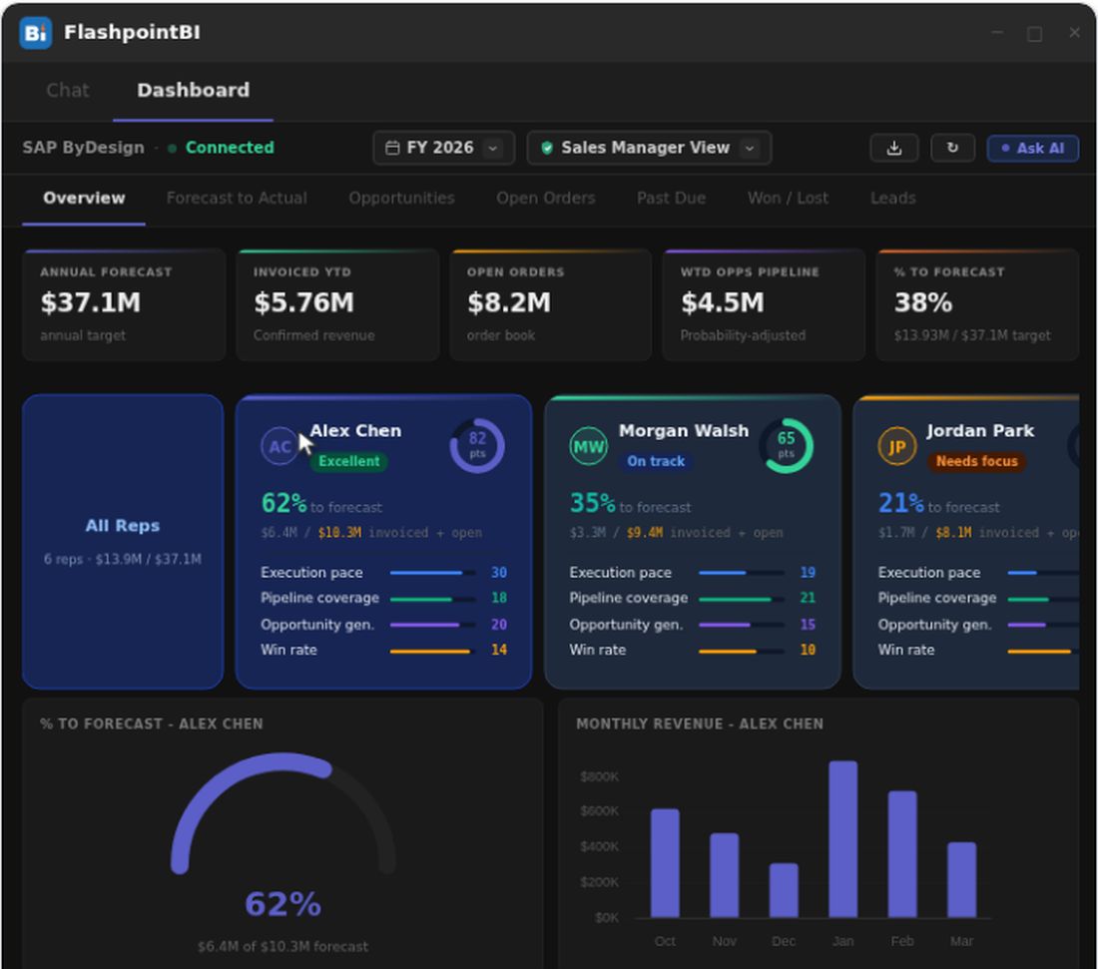Click the '$13.93M / $37.1M target' text
Screen dimensions: 1098x969
click(x=972, y=335)
